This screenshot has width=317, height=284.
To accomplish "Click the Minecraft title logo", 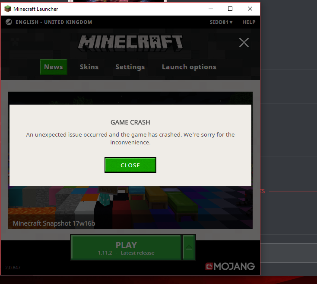I will click(130, 43).
